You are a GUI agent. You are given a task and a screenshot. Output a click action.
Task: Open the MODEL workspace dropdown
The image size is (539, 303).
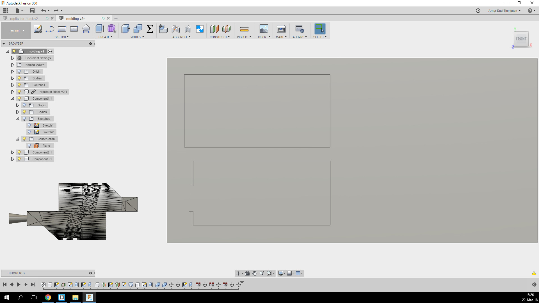point(17,31)
